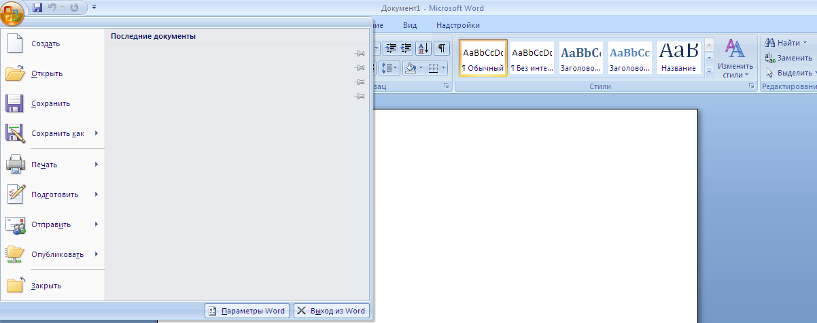The height and width of the screenshot is (323, 817).
Task: Open the Найти dropdown arrow
Action: pyautogui.click(x=805, y=43)
